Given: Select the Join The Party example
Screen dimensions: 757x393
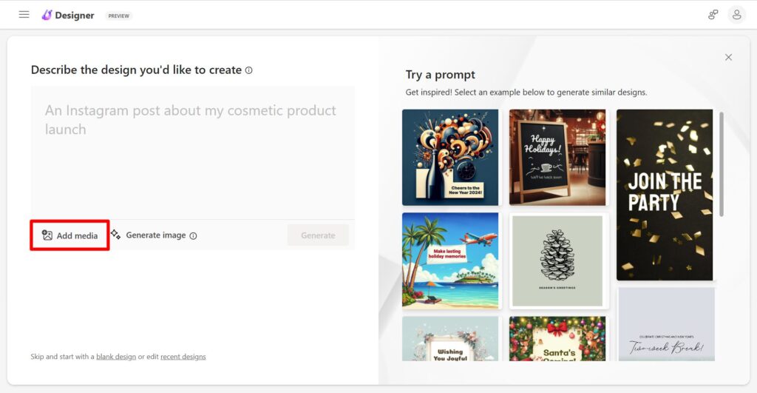Looking at the screenshot, I should pos(665,195).
